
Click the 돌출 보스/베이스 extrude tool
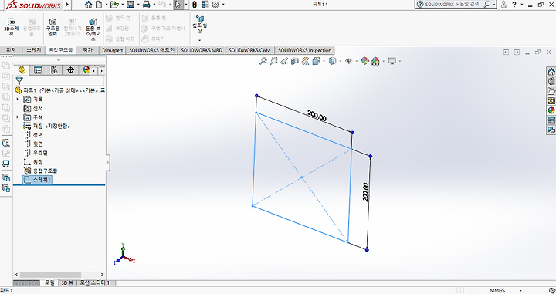point(93,29)
